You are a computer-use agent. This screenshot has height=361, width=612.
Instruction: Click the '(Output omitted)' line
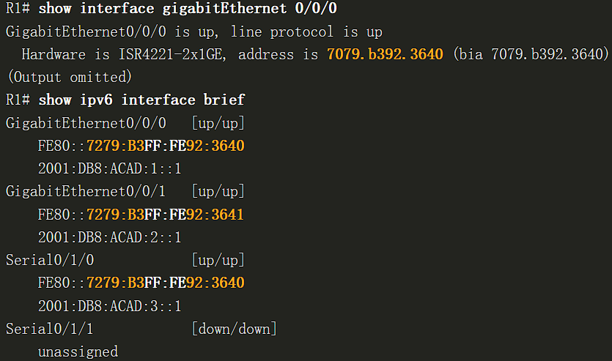[x=70, y=77]
